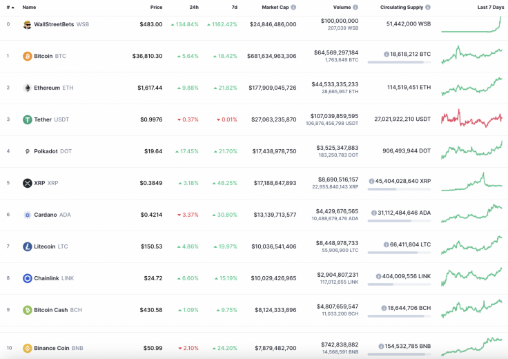Image resolution: width=508 pixels, height=359 pixels.
Task: Click XRP circulating supply progress bar
Action: click(x=399, y=189)
